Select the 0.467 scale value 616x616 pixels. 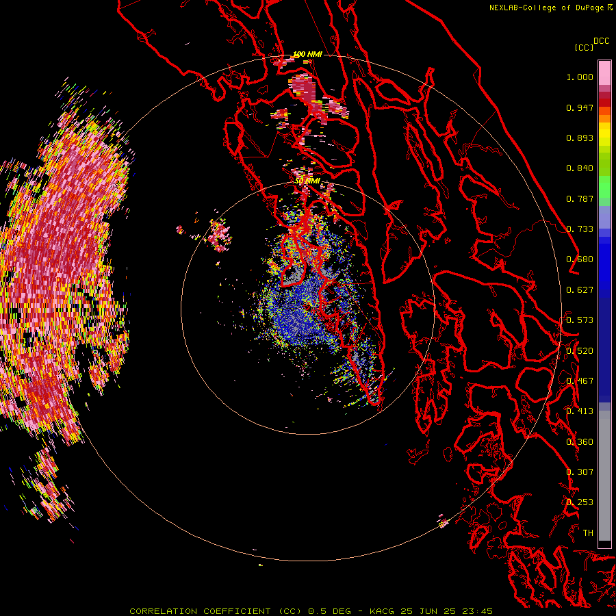[580, 381]
